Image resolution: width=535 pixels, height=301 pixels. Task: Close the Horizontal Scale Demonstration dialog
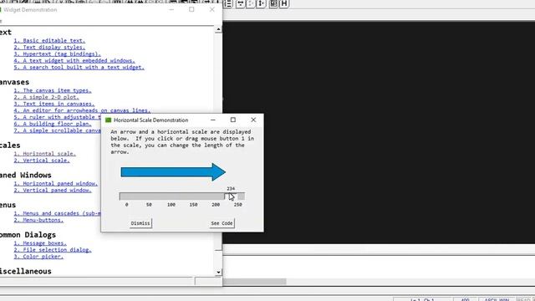pos(253,120)
